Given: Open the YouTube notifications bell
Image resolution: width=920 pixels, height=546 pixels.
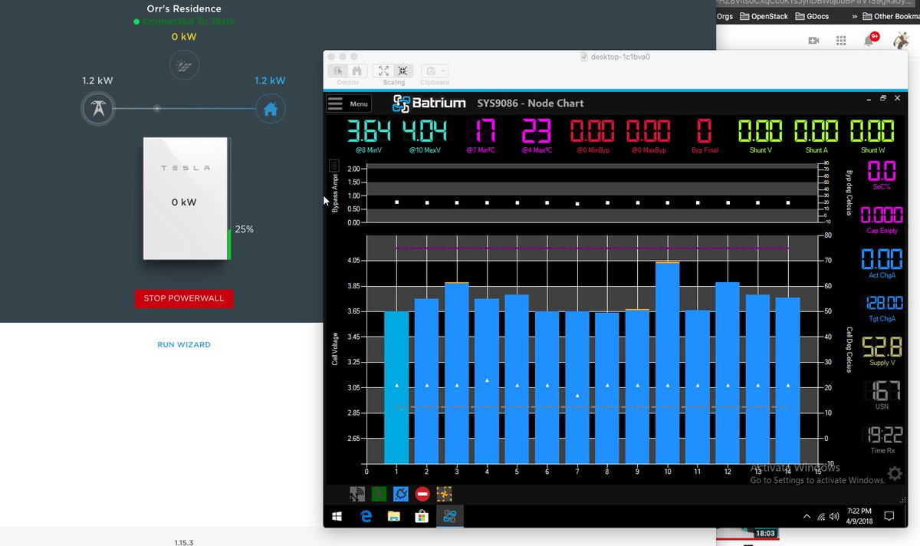Looking at the screenshot, I should [869, 39].
